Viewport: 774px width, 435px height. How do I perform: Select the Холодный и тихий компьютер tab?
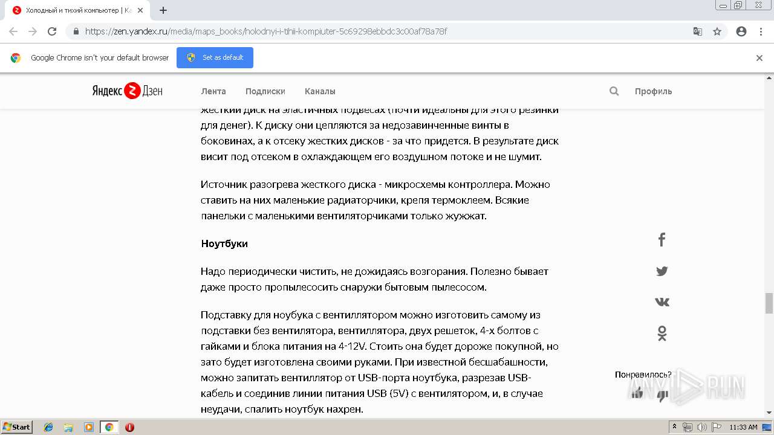pos(77,10)
